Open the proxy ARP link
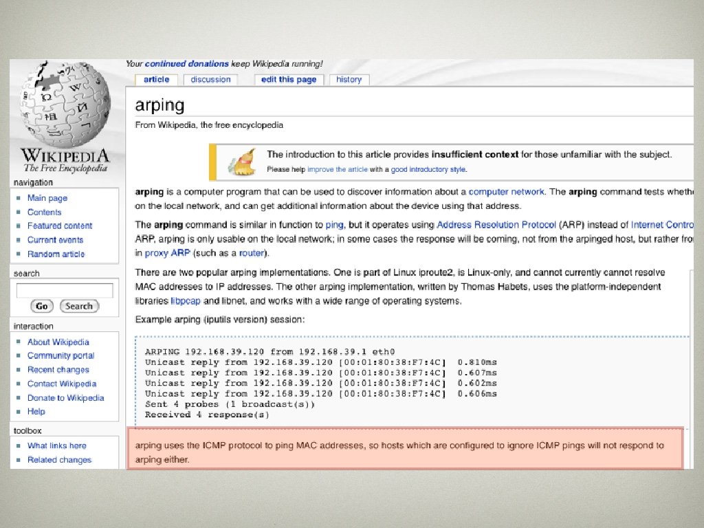This screenshot has width=704, height=528. click(x=168, y=253)
